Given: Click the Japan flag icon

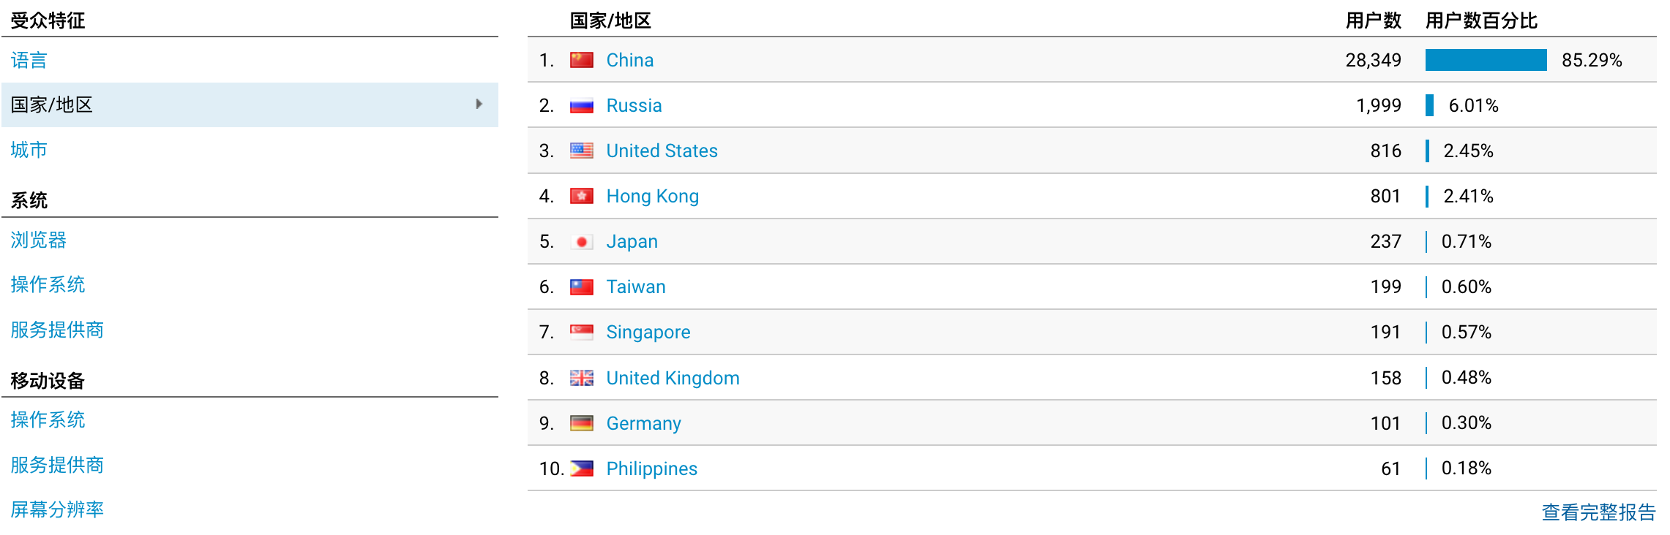Looking at the screenshot, I should click(x=581, y=242).
